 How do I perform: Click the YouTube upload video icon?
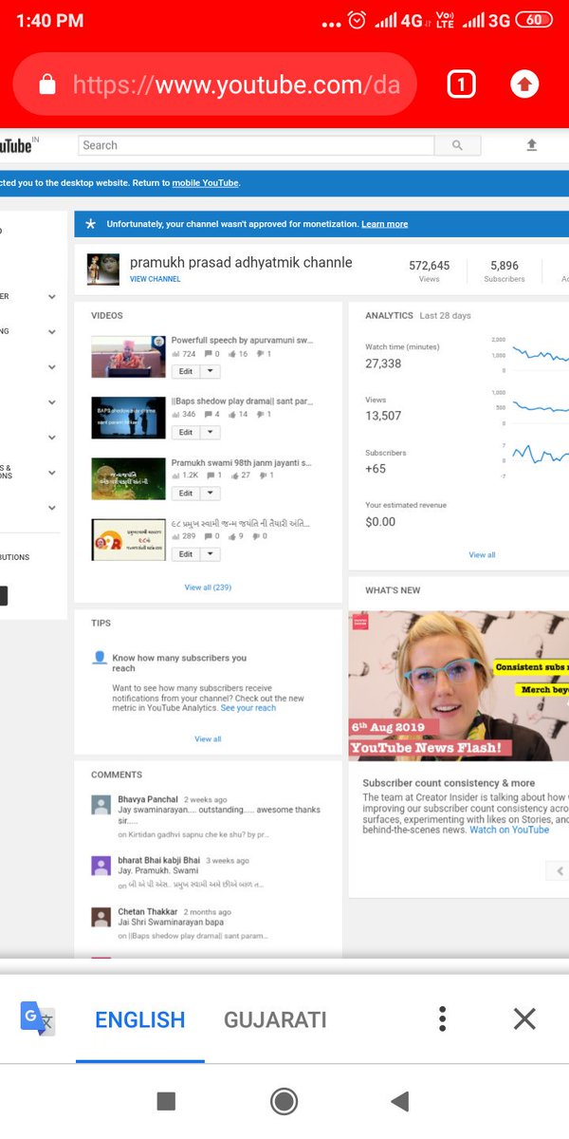(x=531, y=145)
